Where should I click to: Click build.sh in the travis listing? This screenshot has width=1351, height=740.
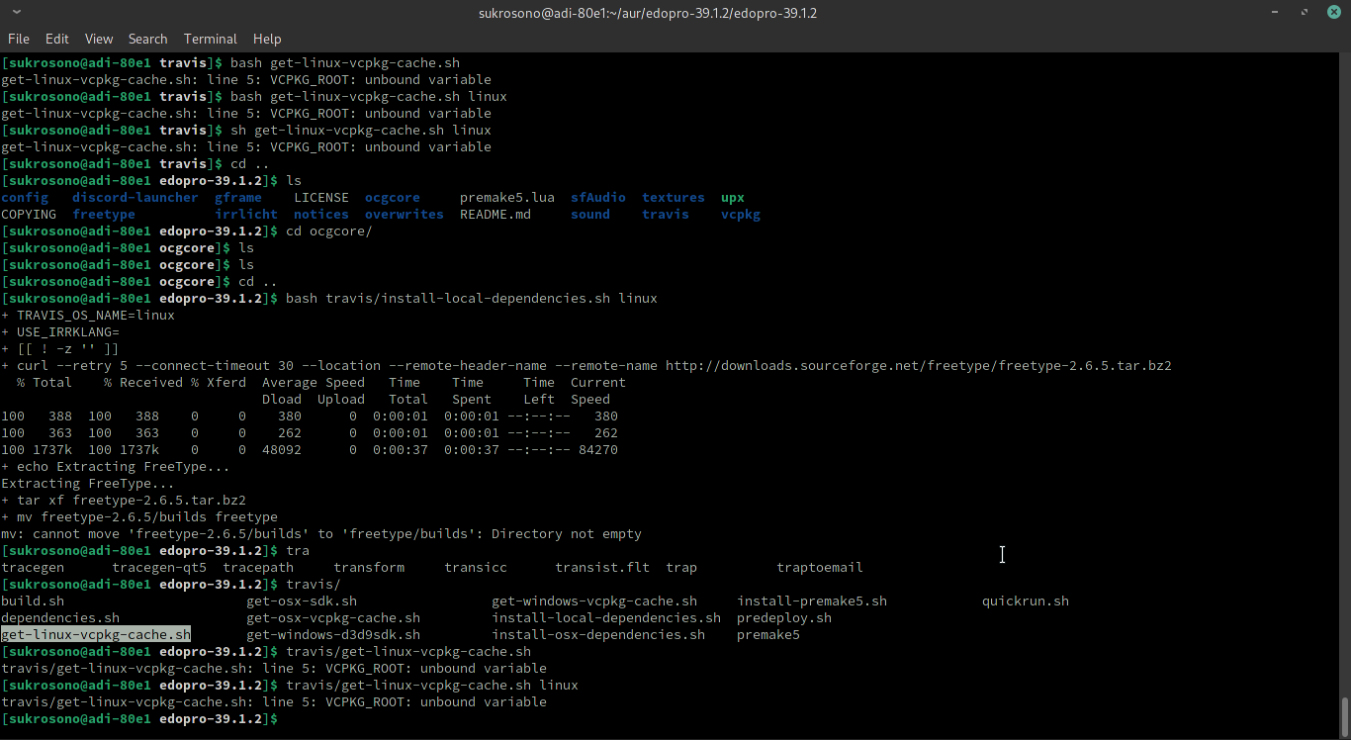click(32, 601)
